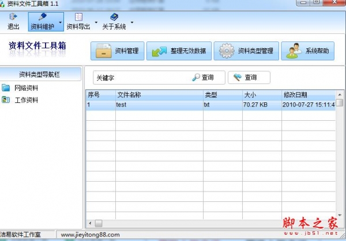Sort by 类型 column header
This screenshot has width=346, height=241.
[223, 95]
